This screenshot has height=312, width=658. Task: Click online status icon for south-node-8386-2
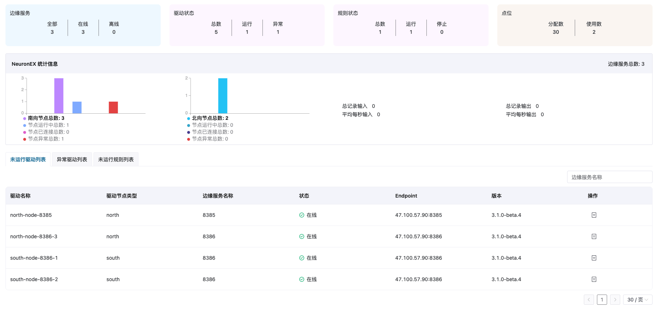pyautogui.click(x=301, y=279)
